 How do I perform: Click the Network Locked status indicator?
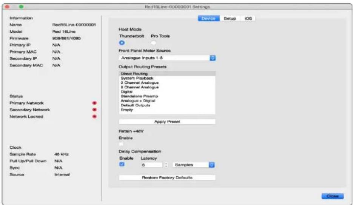(x=94, y=117)
